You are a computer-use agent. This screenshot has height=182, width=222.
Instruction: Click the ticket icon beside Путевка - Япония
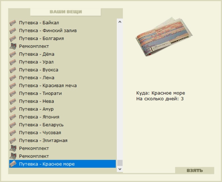pyautogui.click(x=13, y=117)
